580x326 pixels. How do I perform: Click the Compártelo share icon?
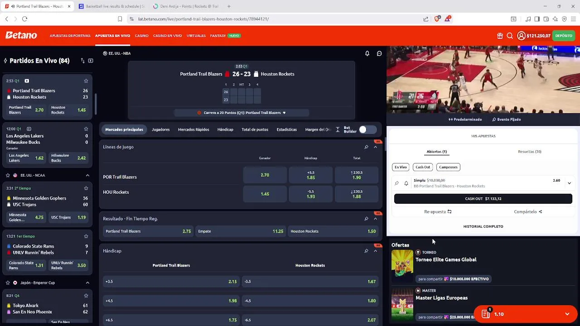[540, 211]
